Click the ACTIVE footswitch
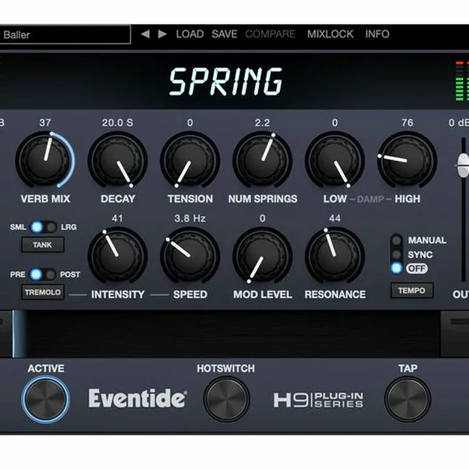The width and height of the screenshot is (469, 469). tap(46, 399)
